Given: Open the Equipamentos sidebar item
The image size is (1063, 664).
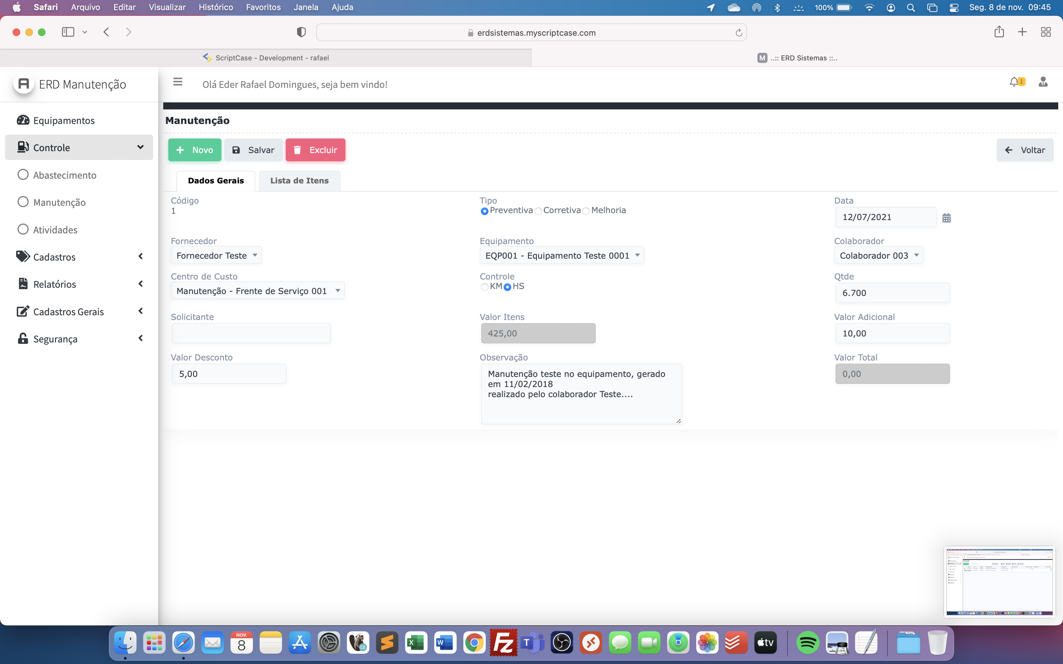Looking at the screenshot, I should [79, 120].
